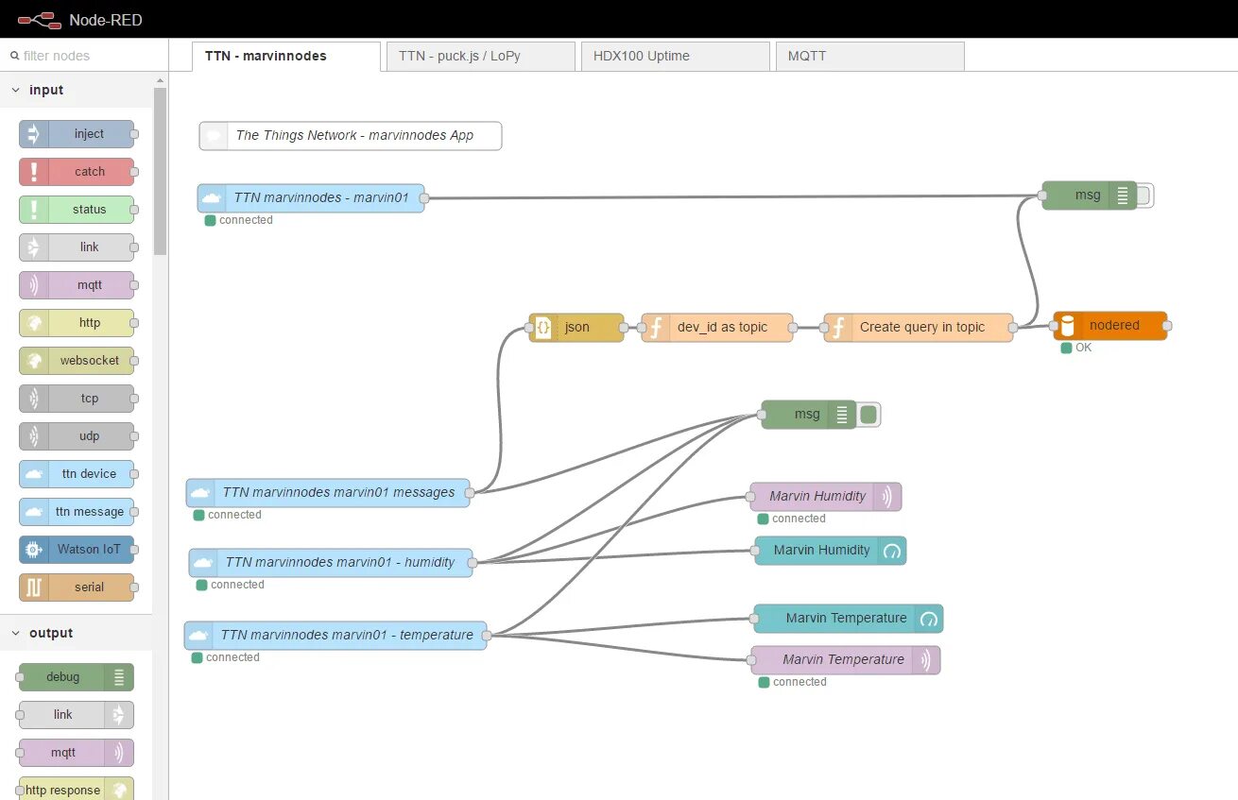The height and width of the screenshot is (800, 1238).
Task: Click the 'dev_id as topic' function node
Action: (x=717, y=328)
